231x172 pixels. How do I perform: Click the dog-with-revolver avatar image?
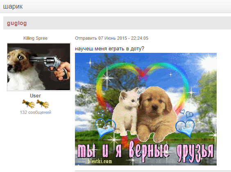click(x=39, y=67)
